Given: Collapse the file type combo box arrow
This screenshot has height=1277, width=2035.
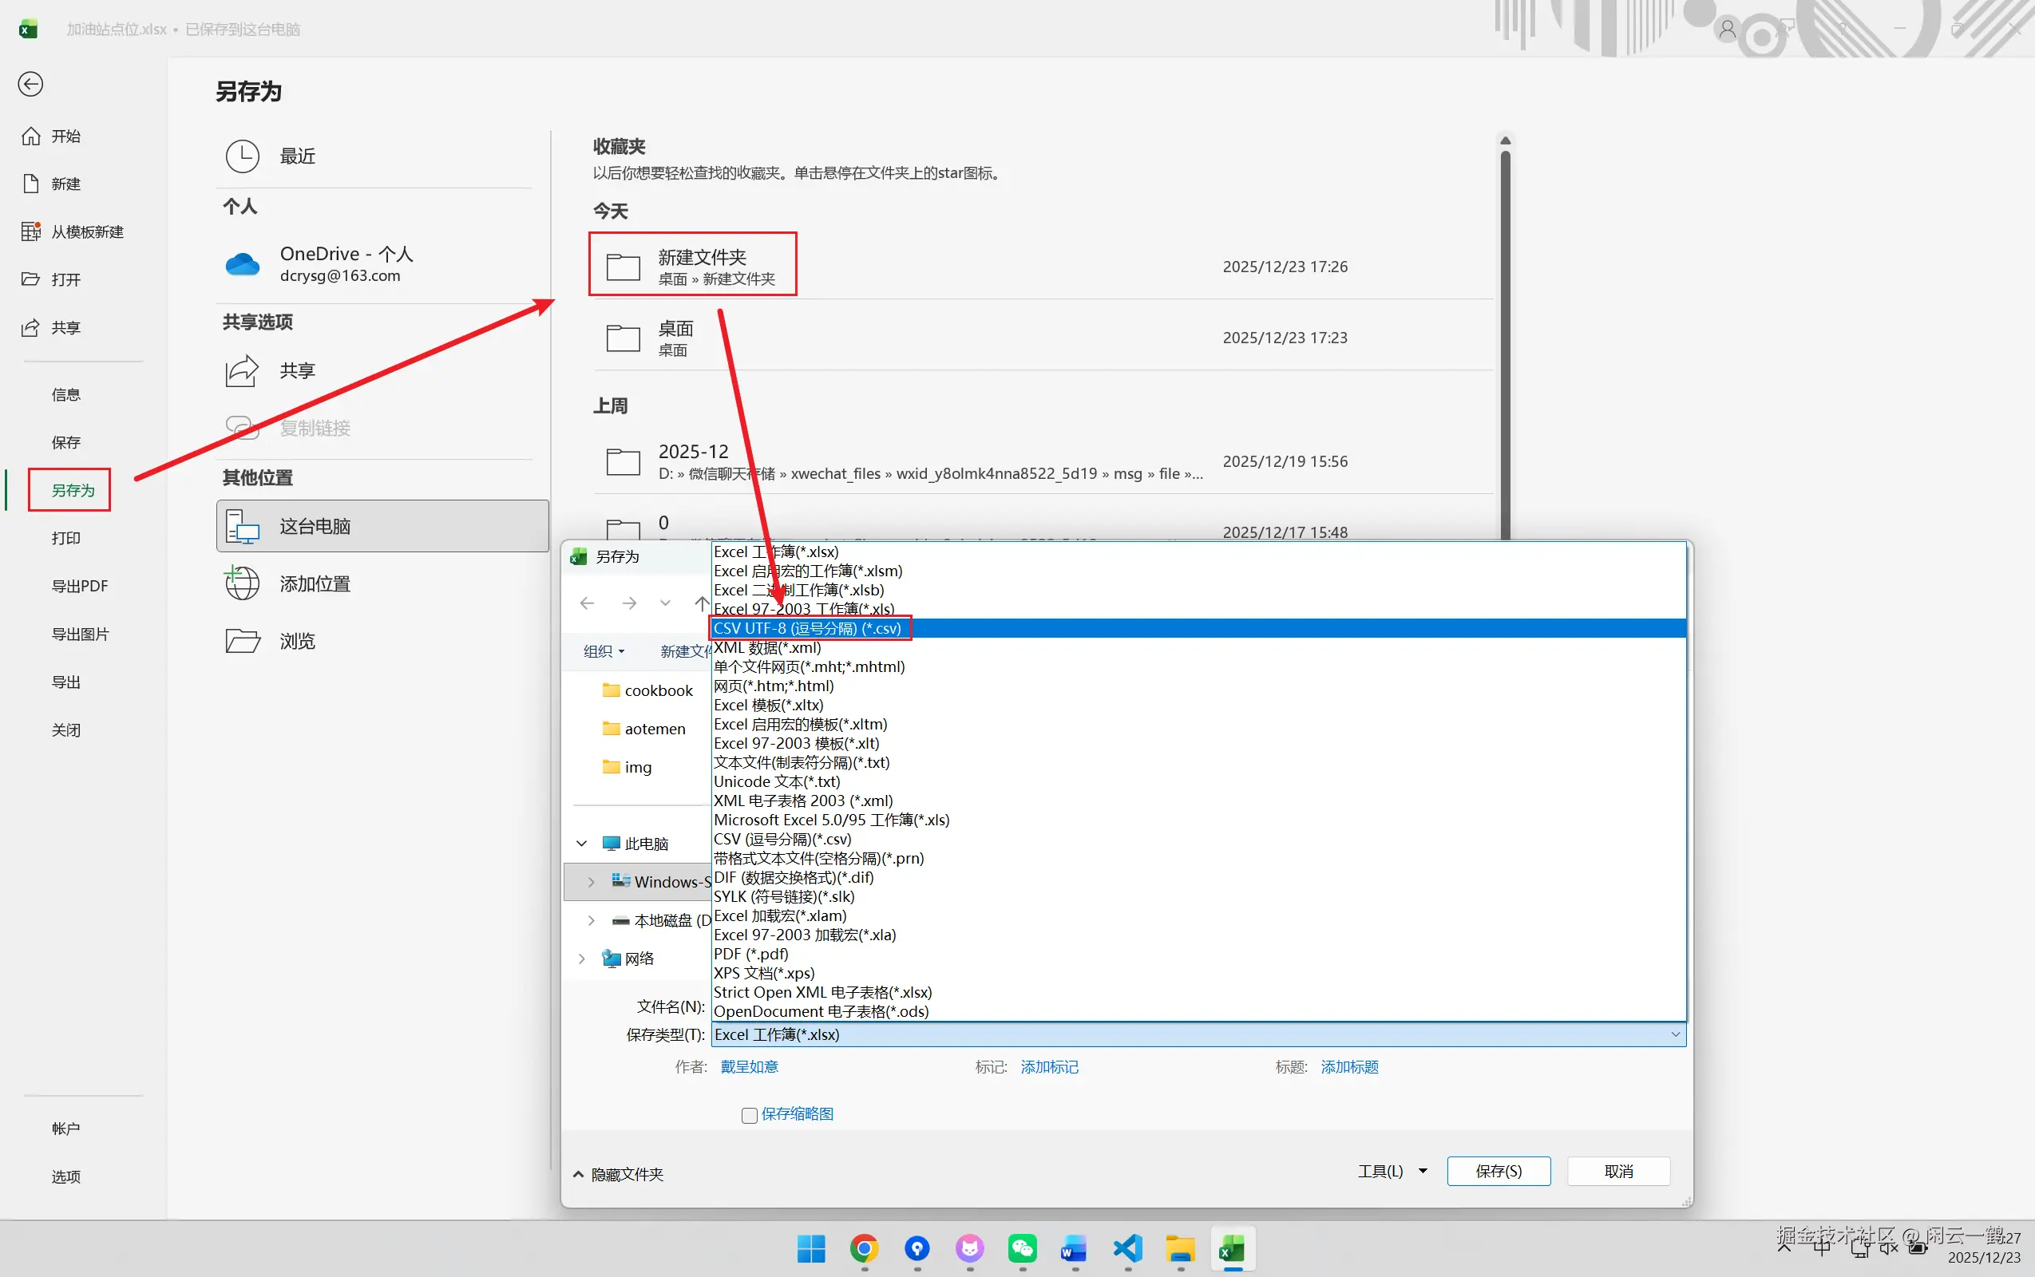Looking at the screenshot, I should 1674,1034.
